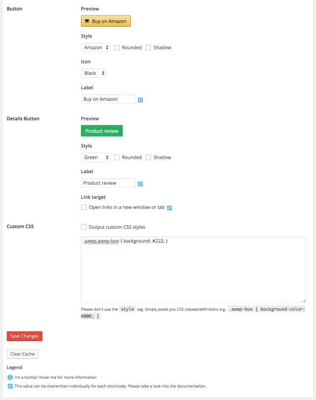Click the Save Changes button

coord(25,336)
